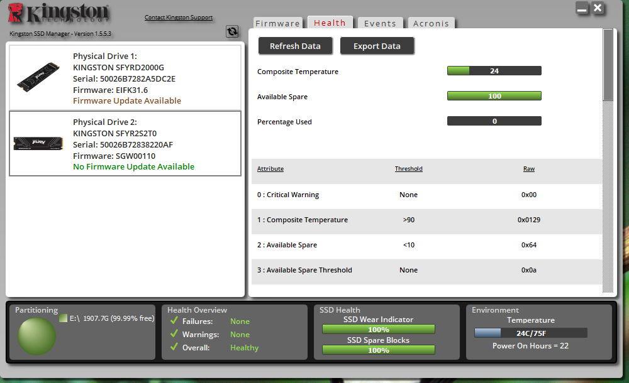Image resolution: width=629 pixels, height=383 pixels.
Task: Click the version text 'Version 1.5.5.3'
Action: coord(92,34)
